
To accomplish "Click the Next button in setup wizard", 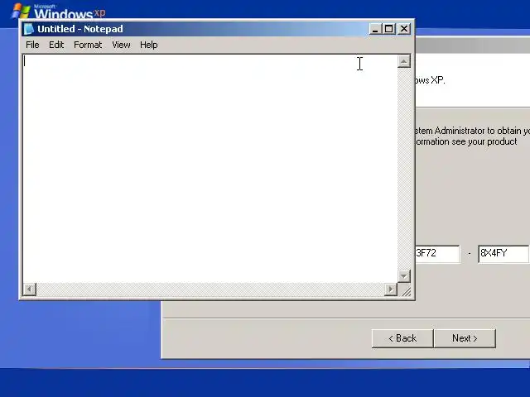I will (465, 338).
